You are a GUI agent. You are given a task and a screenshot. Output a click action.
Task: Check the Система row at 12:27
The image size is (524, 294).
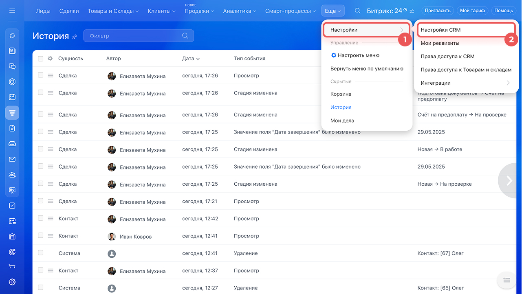(x=40, y=287)
